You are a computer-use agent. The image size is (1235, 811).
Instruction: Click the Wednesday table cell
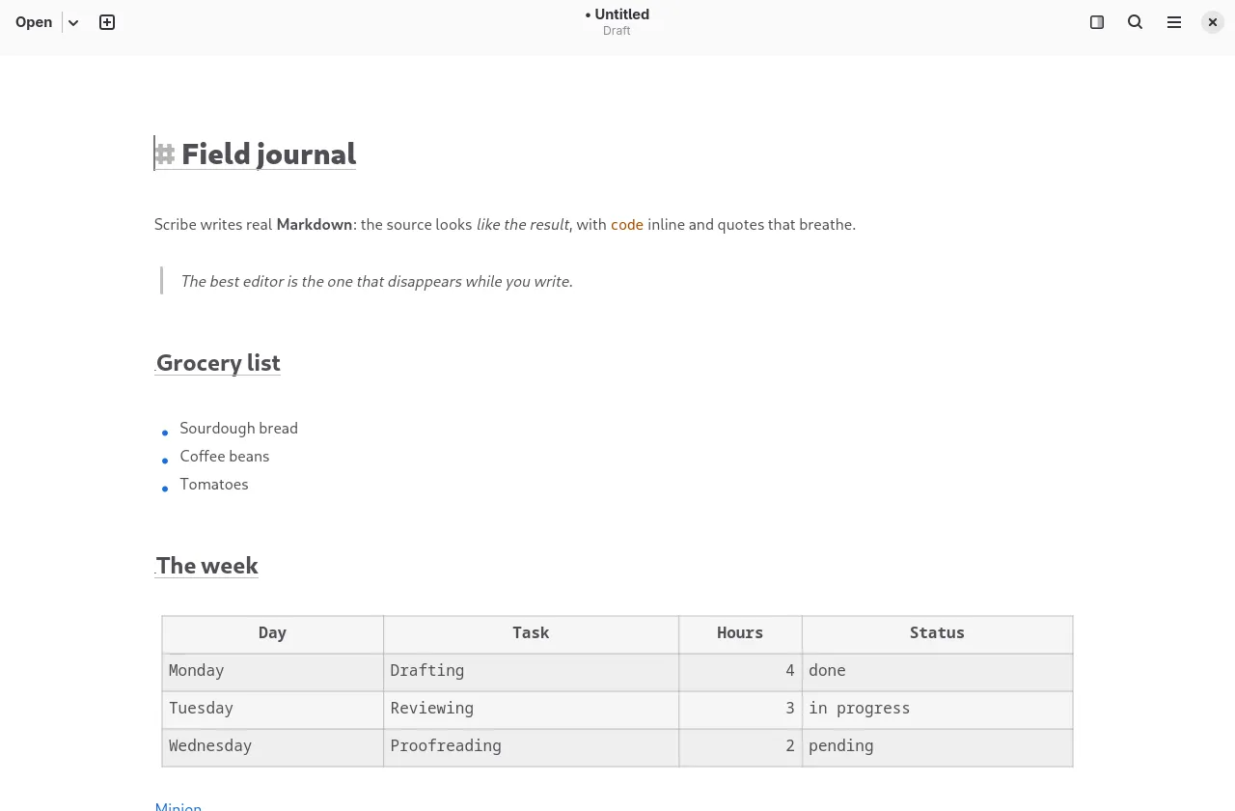point(273,746)
